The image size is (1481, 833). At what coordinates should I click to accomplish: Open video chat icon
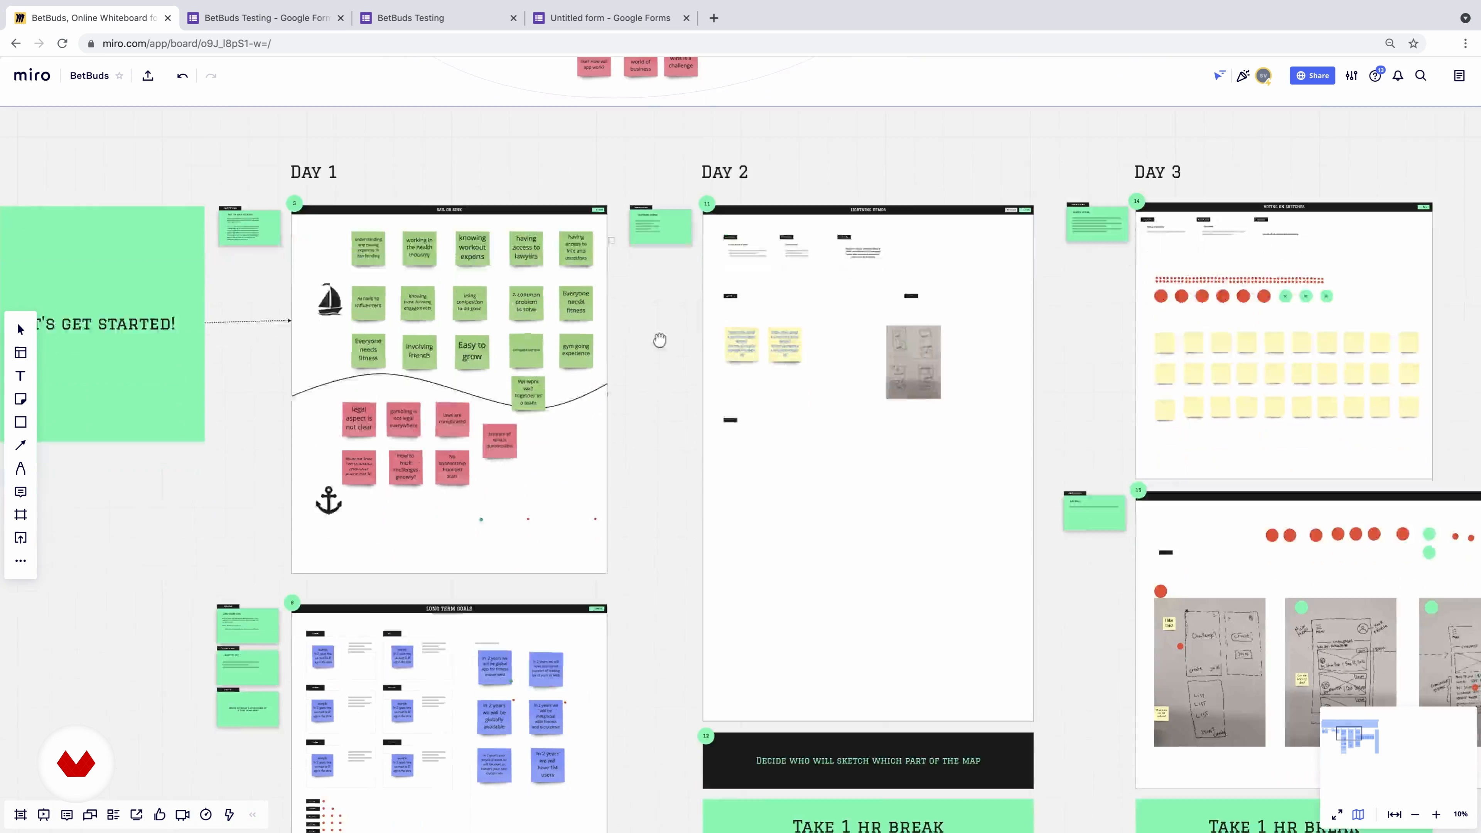click(x=183, y=814)
